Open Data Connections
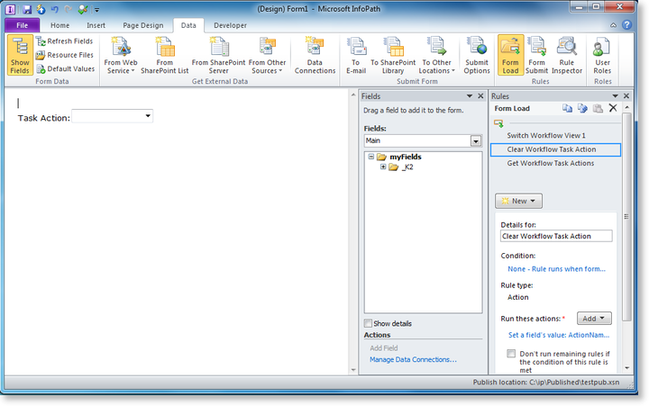This screenshot has width=649, height=406. tap(315, 55)
